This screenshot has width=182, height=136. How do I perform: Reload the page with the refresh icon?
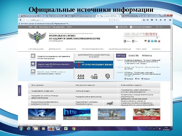click(x=110, y=20)
